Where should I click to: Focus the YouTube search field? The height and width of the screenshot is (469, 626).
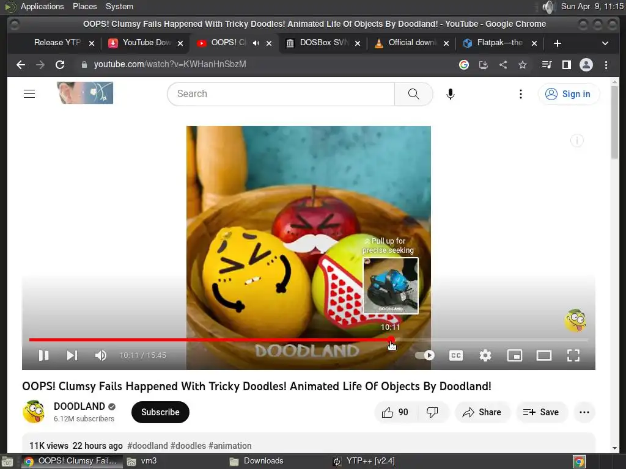281,93
